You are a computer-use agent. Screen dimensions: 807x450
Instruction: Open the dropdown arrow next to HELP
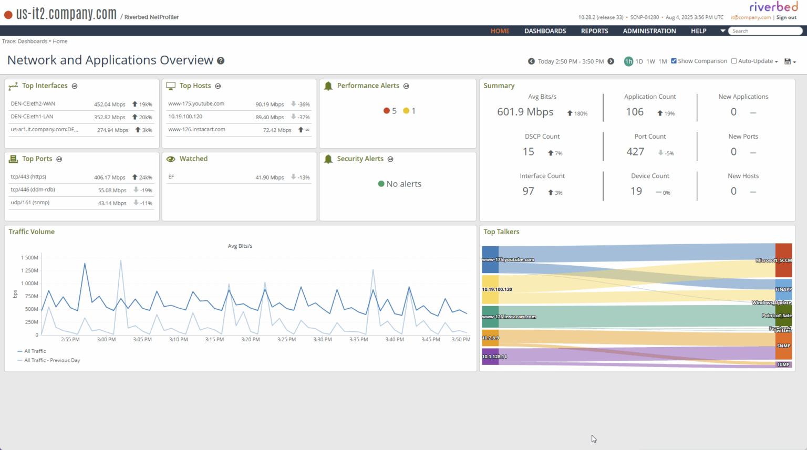click(723, 30)
